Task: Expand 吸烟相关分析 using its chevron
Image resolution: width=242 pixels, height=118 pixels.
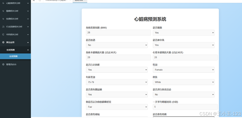Action: pyautogui.click(x=28, y=11)
